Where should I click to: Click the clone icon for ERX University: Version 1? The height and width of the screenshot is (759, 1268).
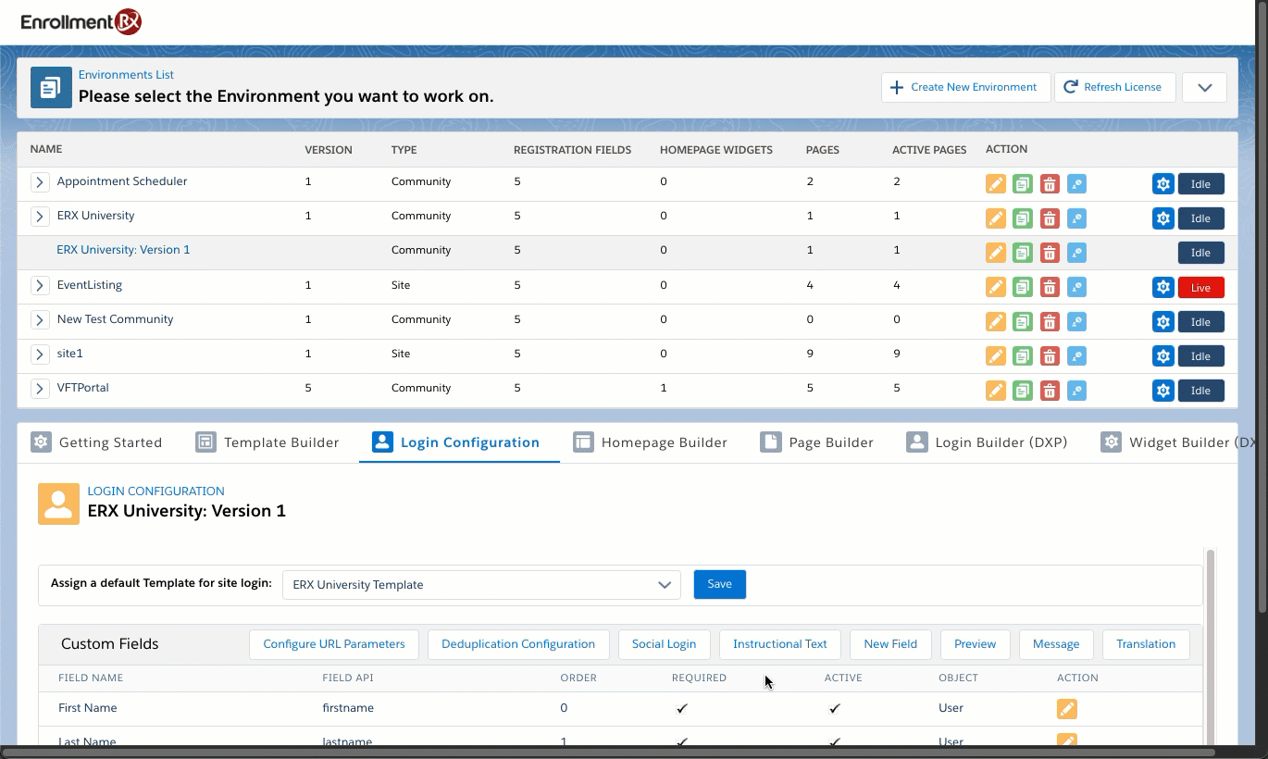click(x=1022, y=253)
